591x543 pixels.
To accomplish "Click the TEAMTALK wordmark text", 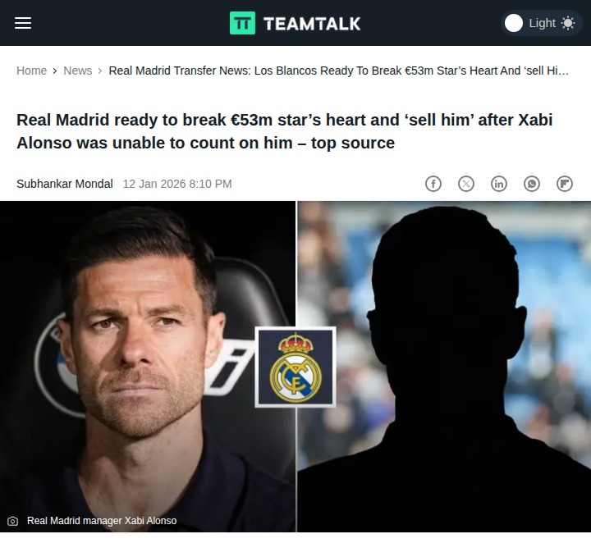I will click(312, 24).
